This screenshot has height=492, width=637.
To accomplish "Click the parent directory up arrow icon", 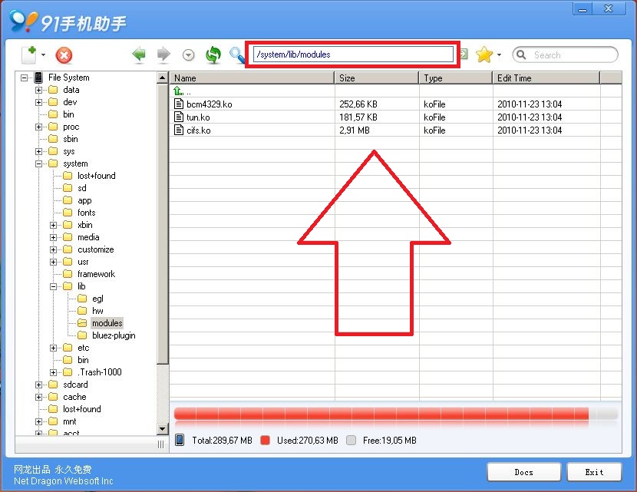I will (178, 91).
